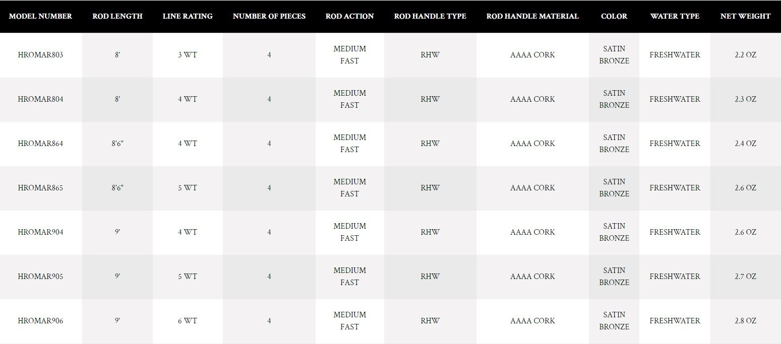Click the COLOR column header
The image size is (781, 344).
(x=614, y=16)
